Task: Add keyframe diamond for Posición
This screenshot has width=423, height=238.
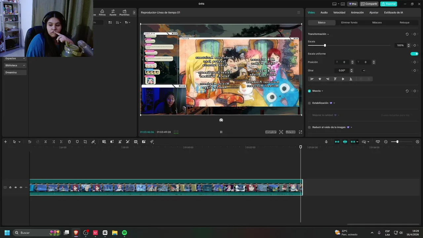Action: [x=415, y=62]
